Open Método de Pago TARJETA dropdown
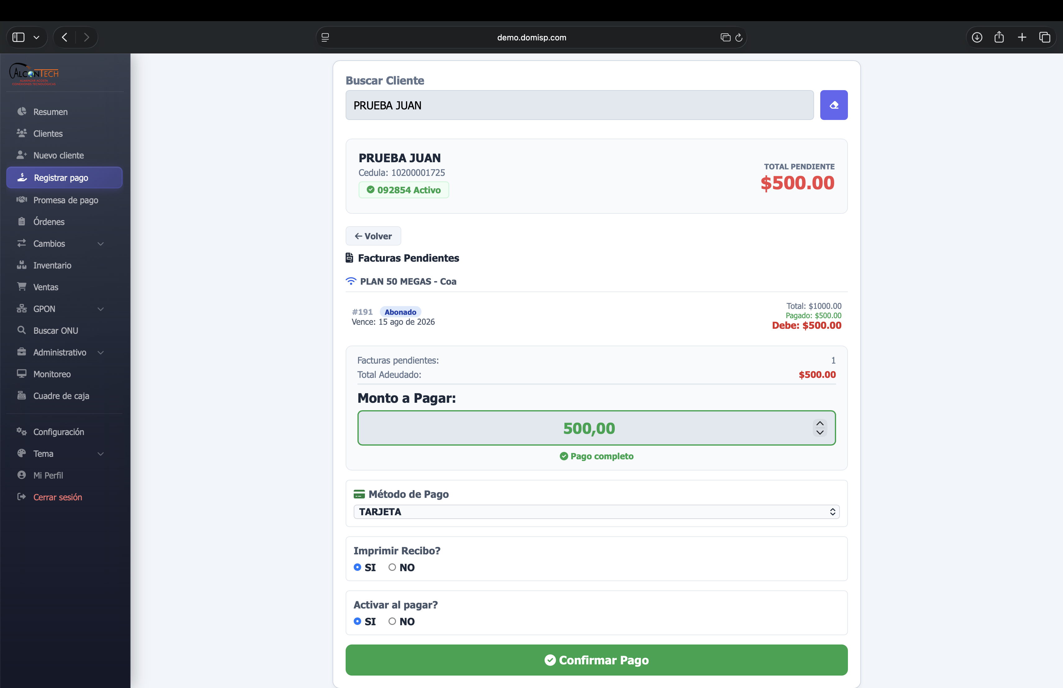The image size is (1063, 688). pos(596,511)
